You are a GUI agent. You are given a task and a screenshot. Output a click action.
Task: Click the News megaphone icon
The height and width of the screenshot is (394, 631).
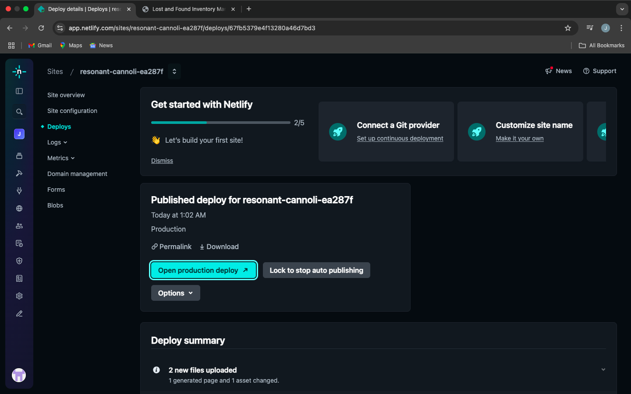coord(549,70)
